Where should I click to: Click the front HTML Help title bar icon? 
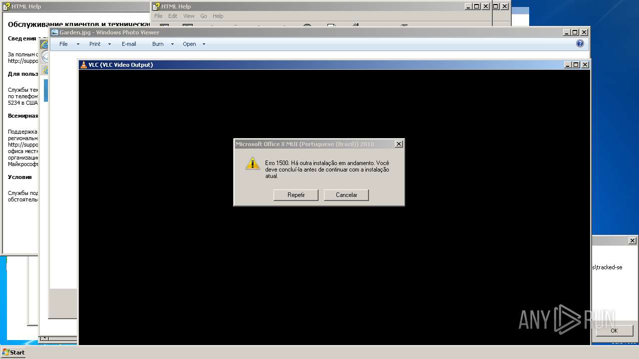click(x=156, y=6)
